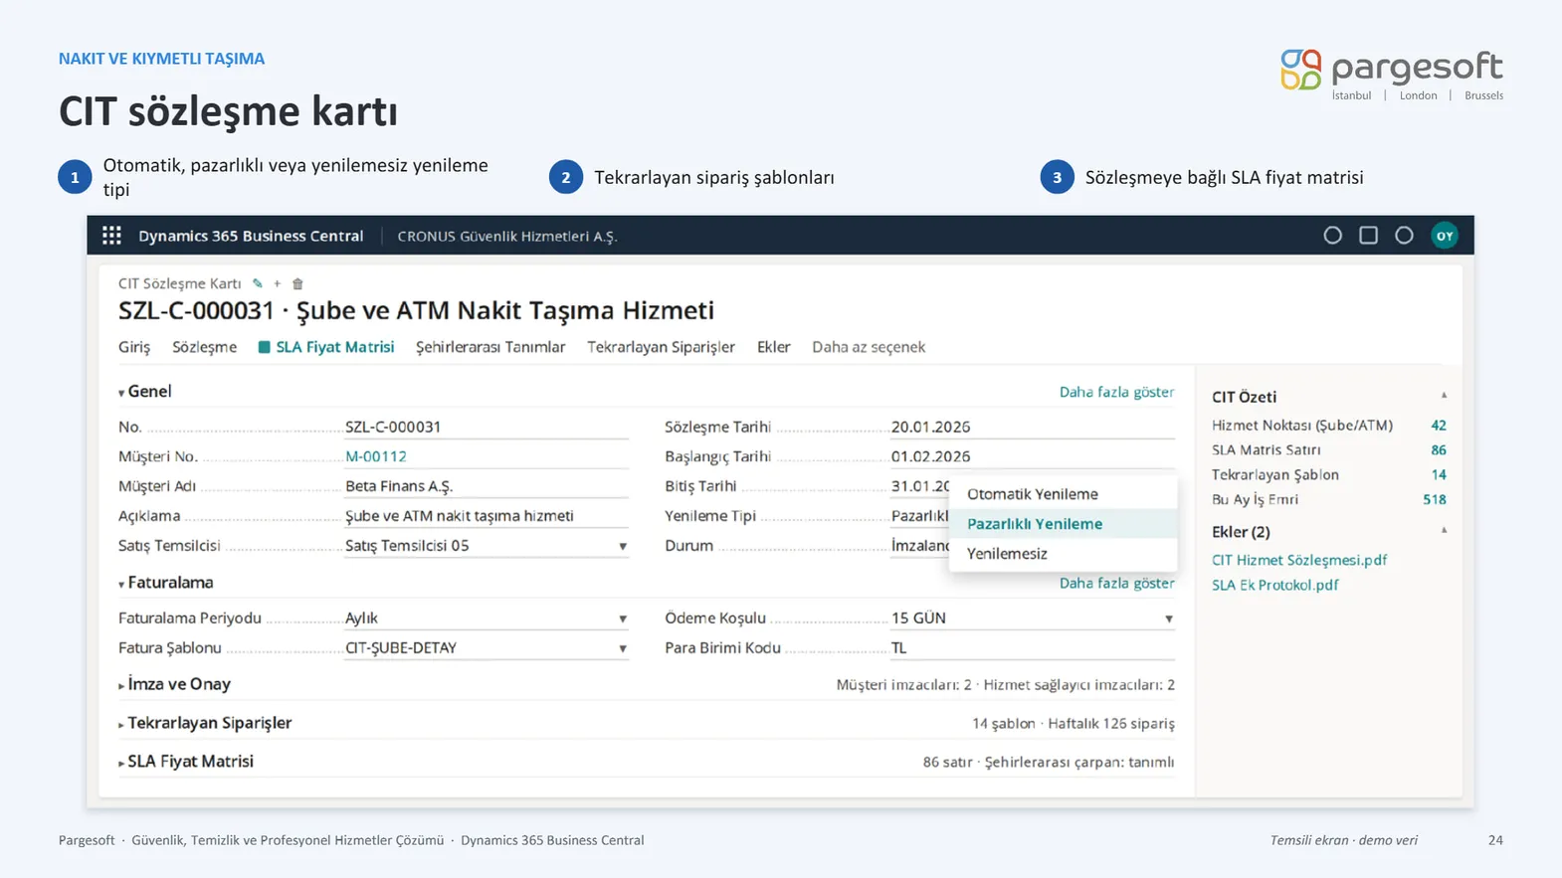Open SLA Ek Protokol.pdf attachment

[x=1274, y=585]
